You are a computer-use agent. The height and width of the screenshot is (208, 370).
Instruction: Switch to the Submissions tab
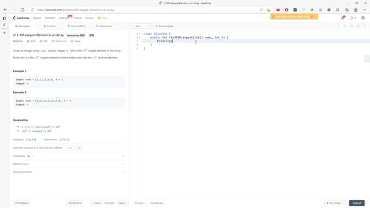coord(103,26)
